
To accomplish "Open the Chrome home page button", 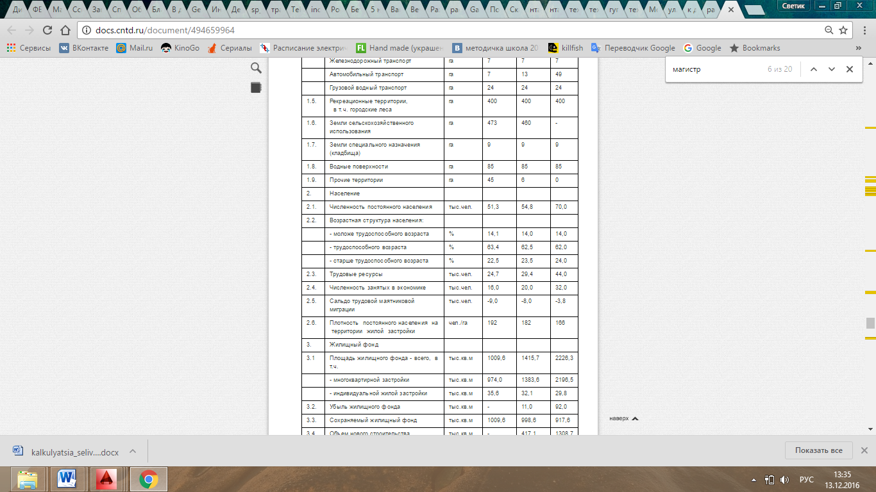I will point(65,30).
